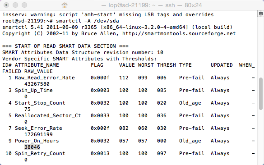Click the highlighted 38046 raw value

32,147
